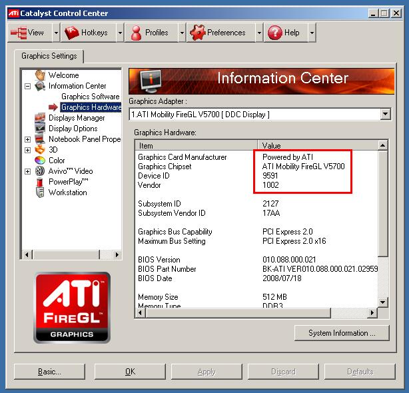Open the Profiles dropdown arrow
409x393 pixels.
pos(182,33)
